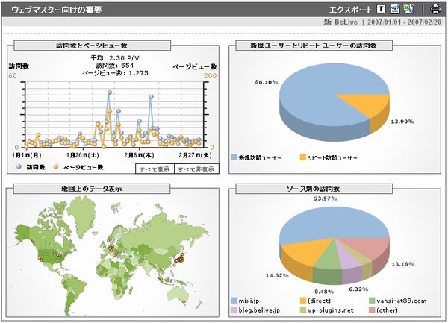
Task: Click the 1月1日(月) axis date label
Action: tap(27, 155)
